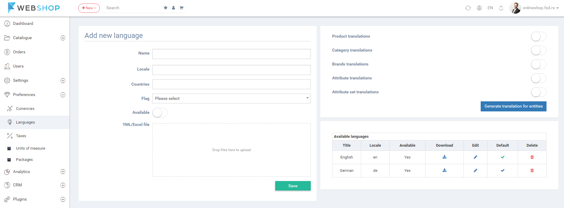Click in the Name field
Screen dimensions: 564x208
coord(232,54)
